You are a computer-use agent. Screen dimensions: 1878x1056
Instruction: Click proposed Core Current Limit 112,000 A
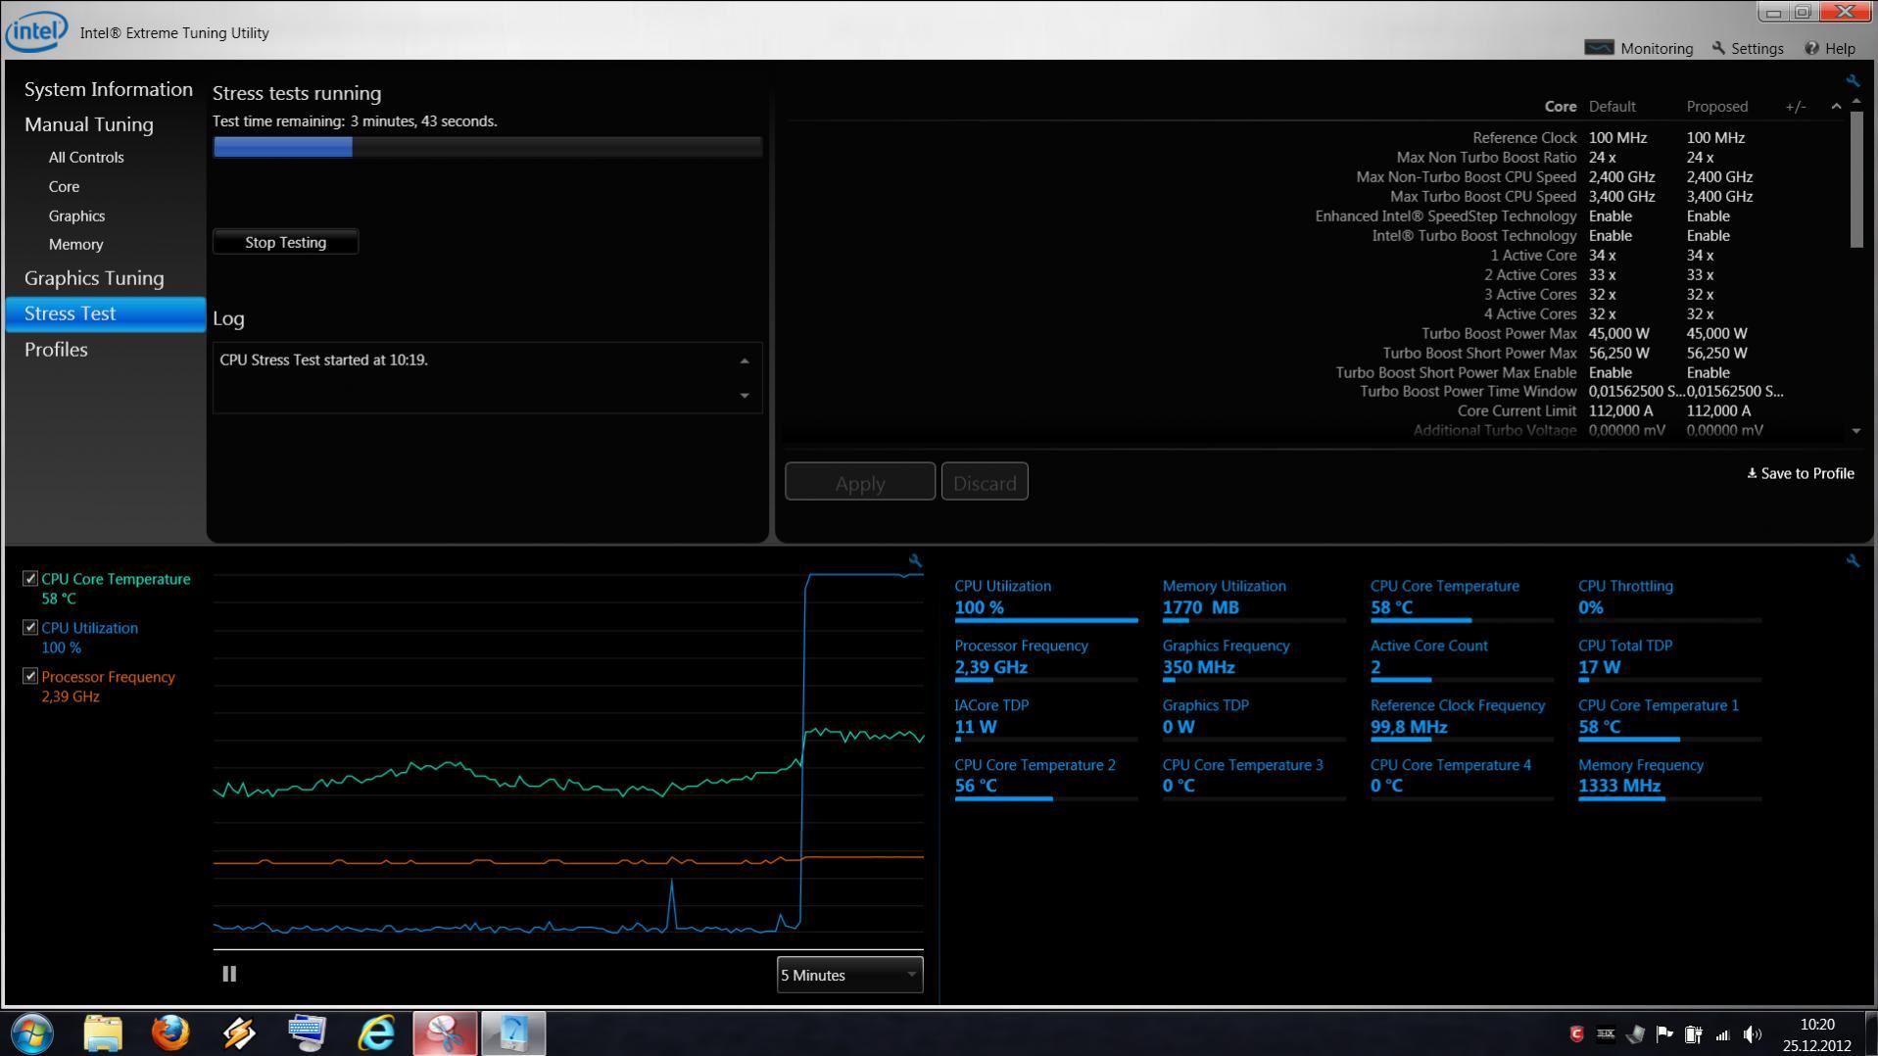pyautogui.click(x=1719, y=410)
